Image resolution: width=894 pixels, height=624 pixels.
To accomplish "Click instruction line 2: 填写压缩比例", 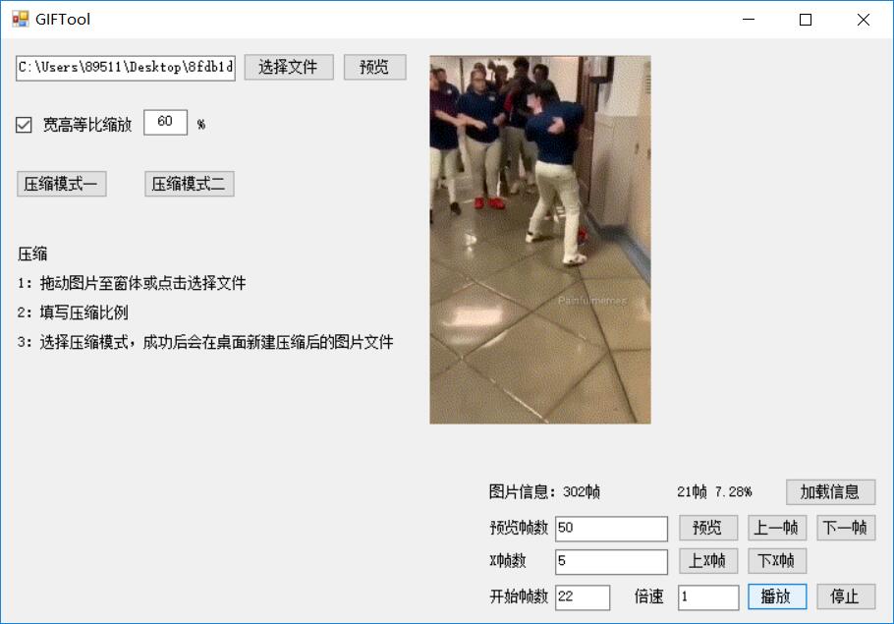I will click(x=73, y=312).
